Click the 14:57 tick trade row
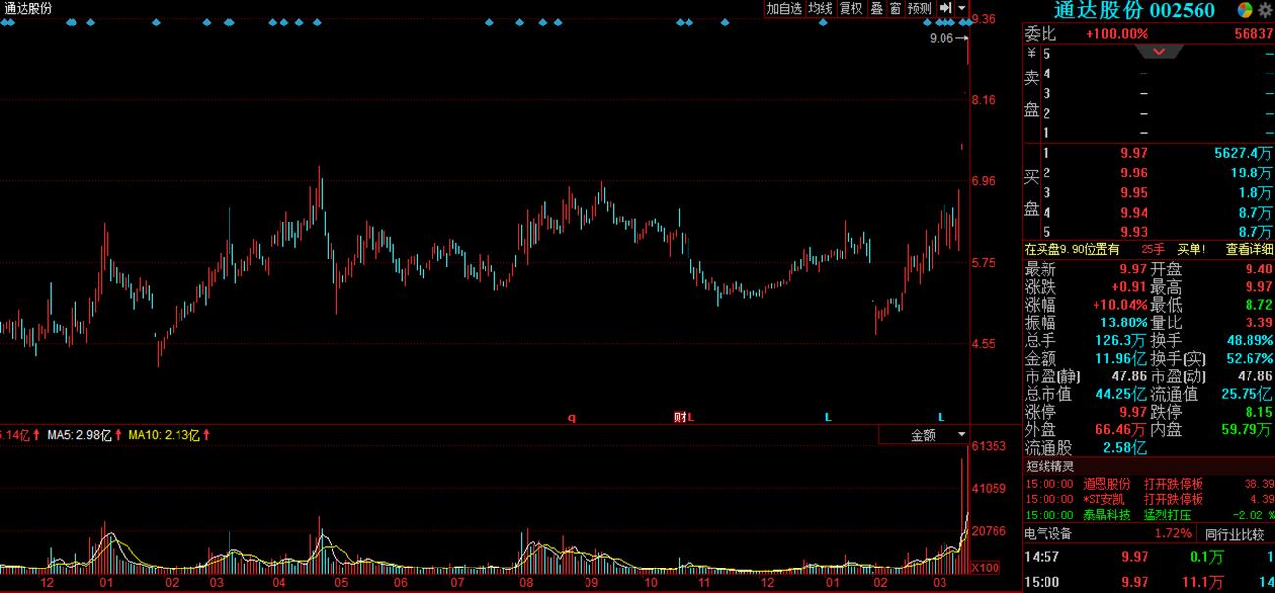Viewport: 1275px width, 593px height. click(1148, 557)
